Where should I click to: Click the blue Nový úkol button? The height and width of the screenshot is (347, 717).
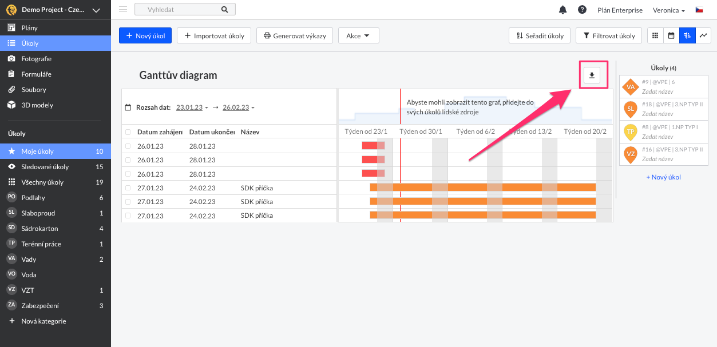(x=145, y=35)
